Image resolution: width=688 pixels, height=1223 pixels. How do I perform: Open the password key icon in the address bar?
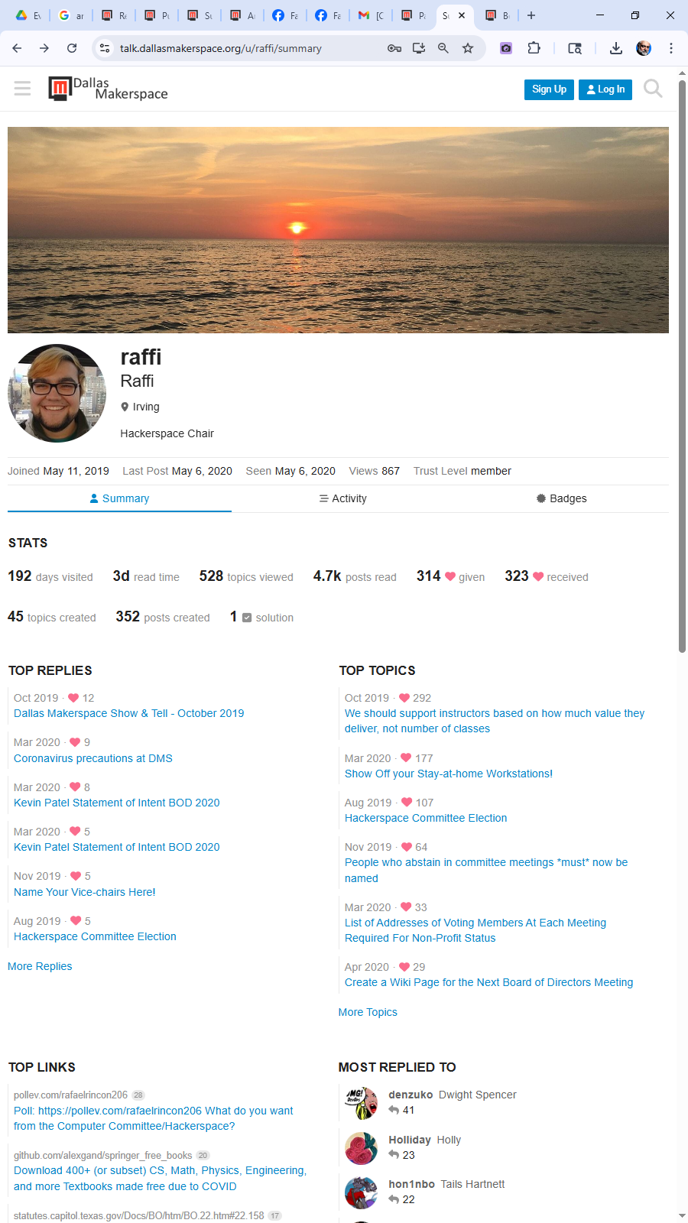394,48
